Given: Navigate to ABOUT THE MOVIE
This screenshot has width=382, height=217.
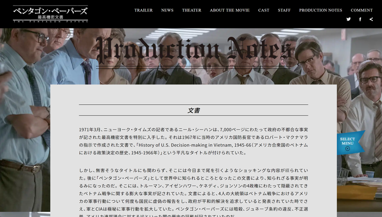Looking at the screenshot, I should tap(230, 10).
